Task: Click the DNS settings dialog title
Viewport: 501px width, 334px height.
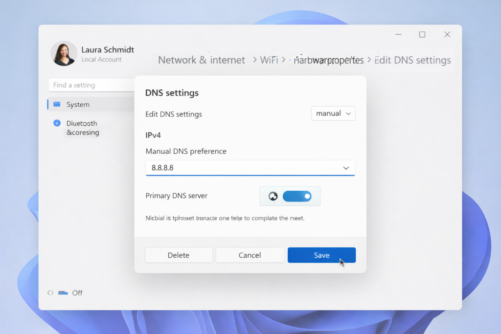Action: [172, 93]
